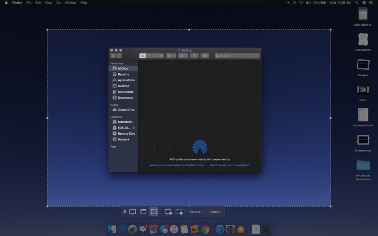Click the blue AirDrop radar icon
The width and height of the screenshot is (378, 236).
(200, 147)
